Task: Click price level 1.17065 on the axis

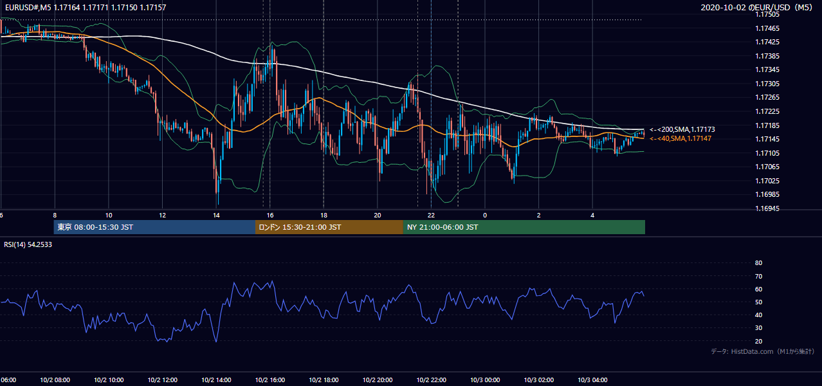Action: coord(767,167)
